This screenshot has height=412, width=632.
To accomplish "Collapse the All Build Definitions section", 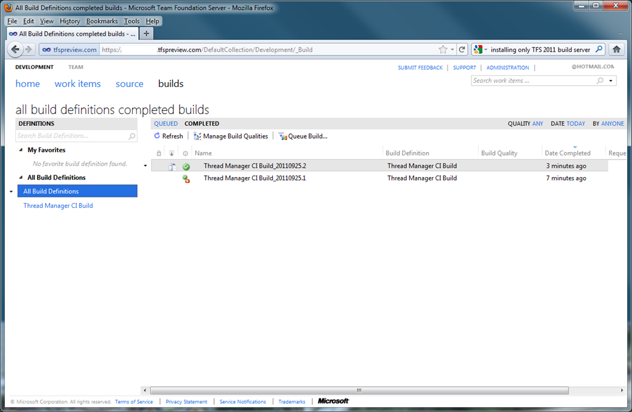I will [x=22, y=178].
